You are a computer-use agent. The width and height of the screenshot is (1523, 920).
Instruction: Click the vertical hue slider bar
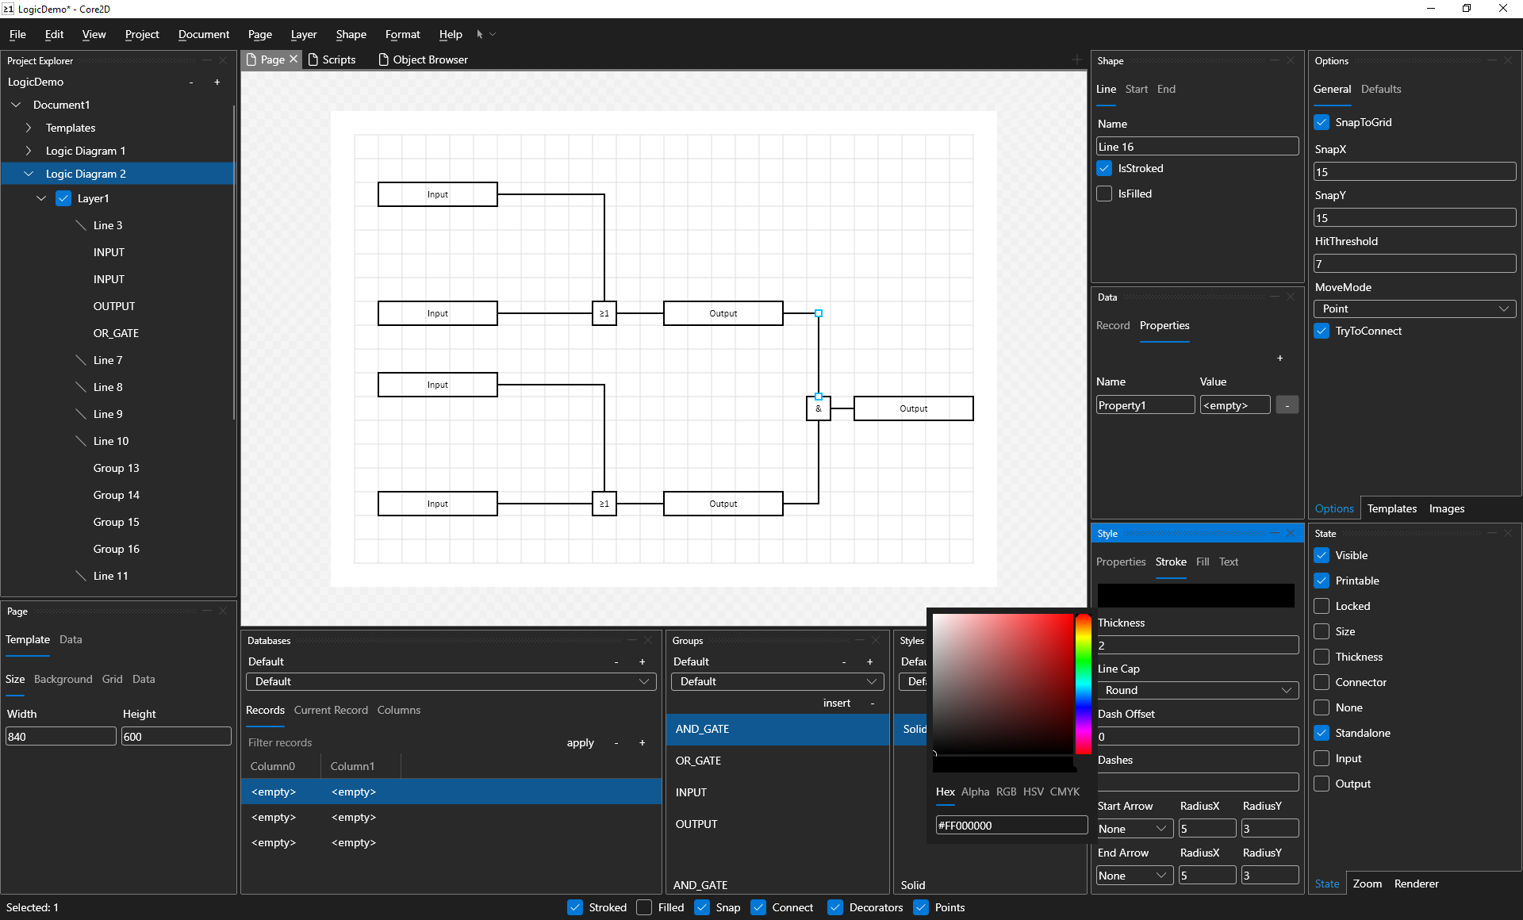[x=1083, y=684]
